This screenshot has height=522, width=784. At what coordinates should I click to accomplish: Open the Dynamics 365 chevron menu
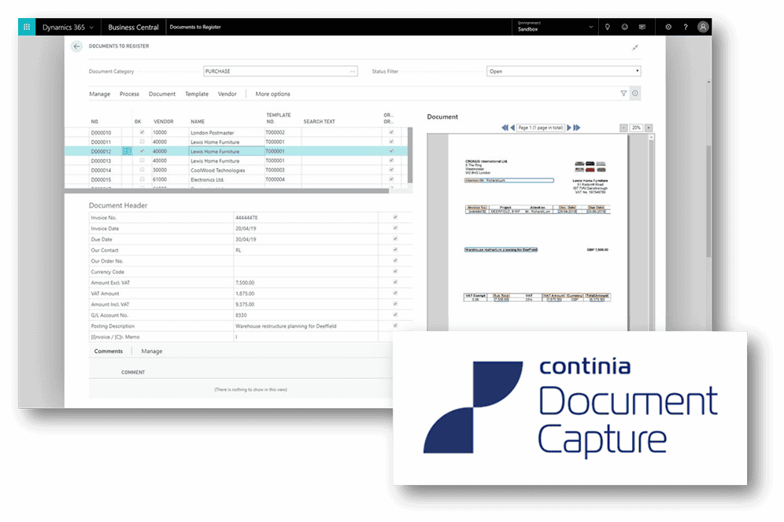[93, 28]
